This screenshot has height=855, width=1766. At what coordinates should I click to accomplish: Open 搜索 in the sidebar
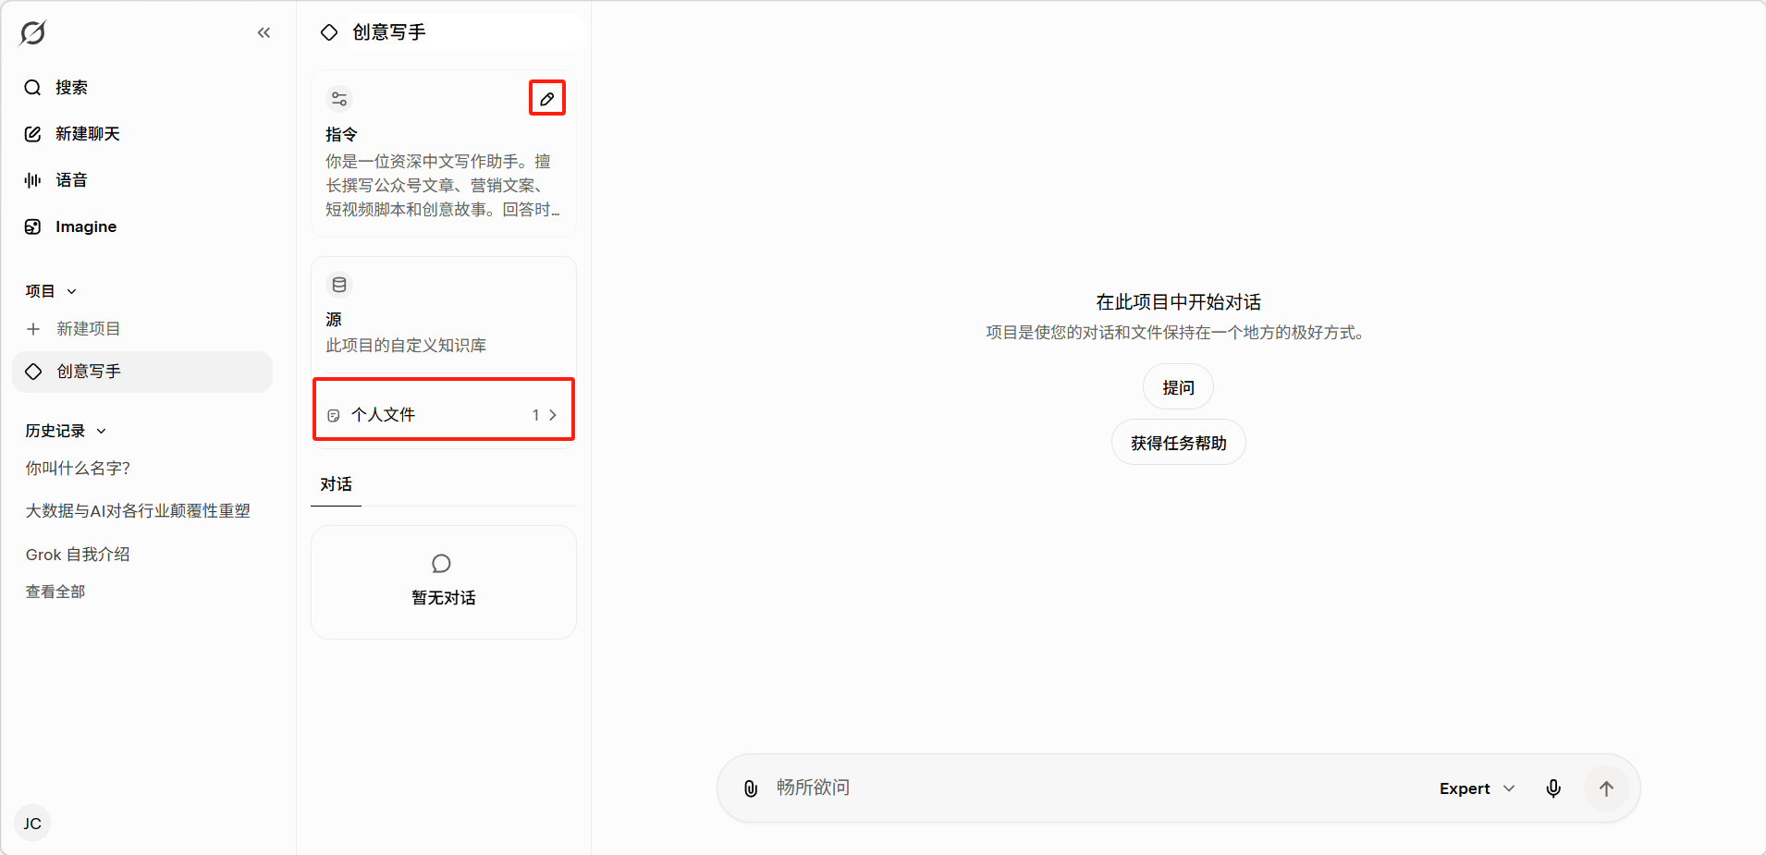pyautogui.click(x=70, y=88)
